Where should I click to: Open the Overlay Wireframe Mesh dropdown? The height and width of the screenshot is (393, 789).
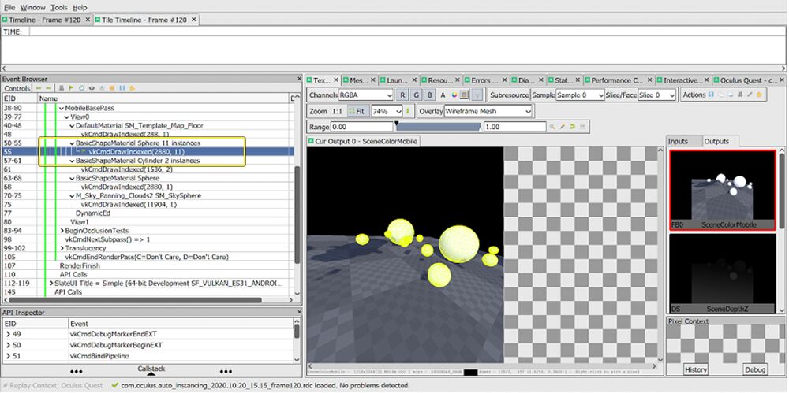point(487,112)
